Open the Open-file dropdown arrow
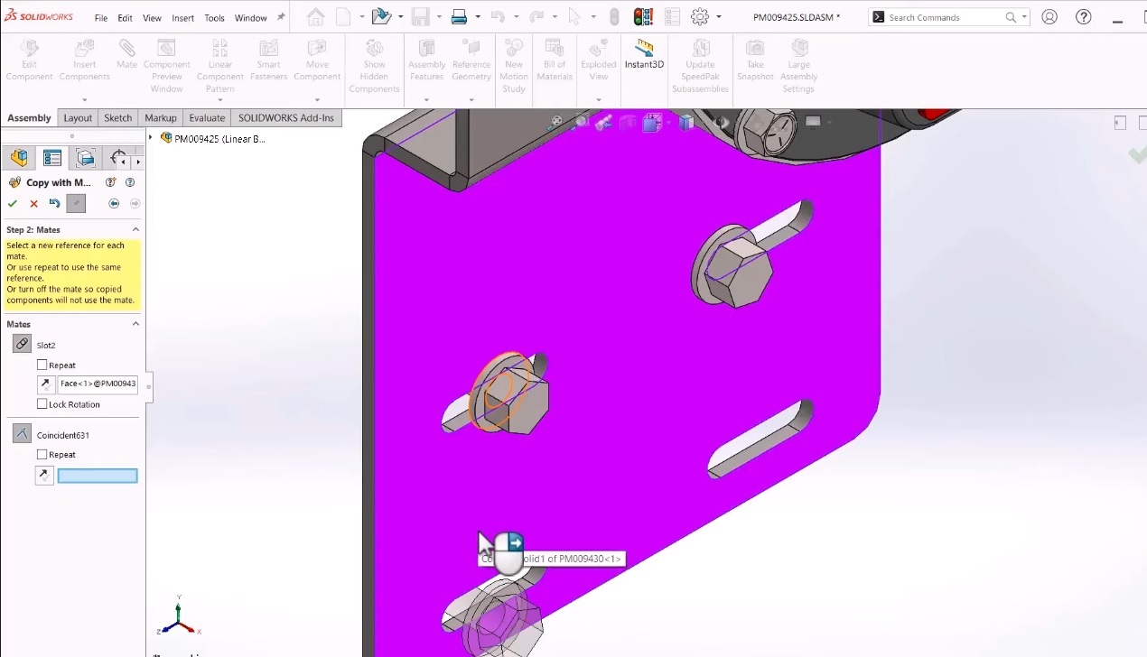The image size is (1147, 657). (400, 17)
